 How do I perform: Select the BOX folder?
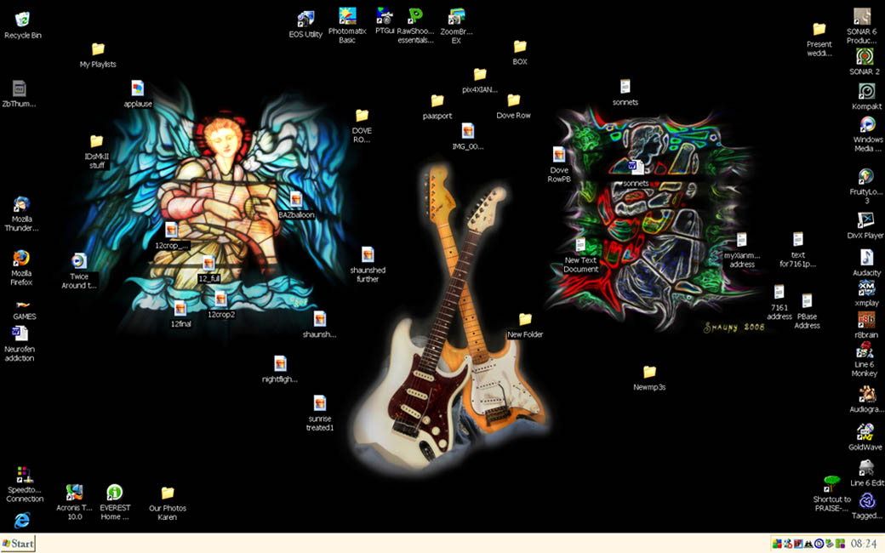[520, 47]
